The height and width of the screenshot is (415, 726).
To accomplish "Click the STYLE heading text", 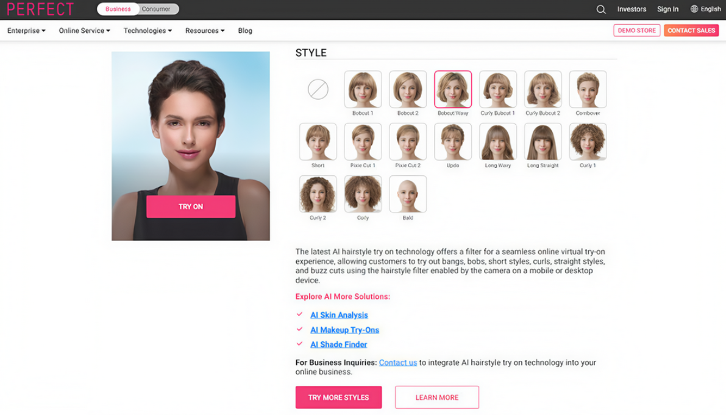I will (x=311, y=53).
